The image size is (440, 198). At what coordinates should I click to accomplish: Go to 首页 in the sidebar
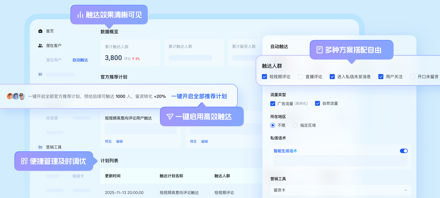[x=50, y=31]
